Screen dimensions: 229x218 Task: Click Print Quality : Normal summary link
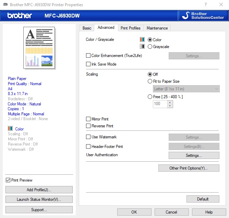[25, 84]
